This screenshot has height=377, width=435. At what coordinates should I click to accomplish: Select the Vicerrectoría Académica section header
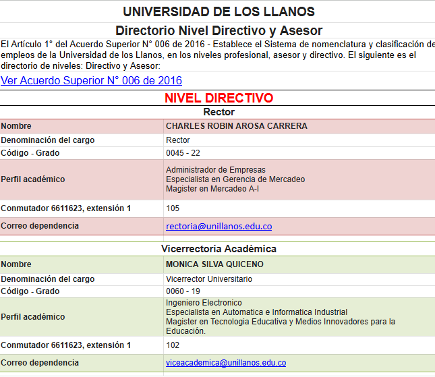(219, 249)
